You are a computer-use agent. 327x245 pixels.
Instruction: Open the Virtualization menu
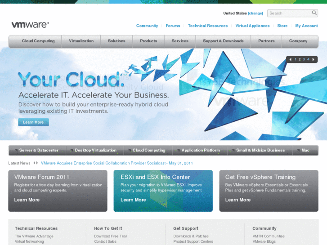coord(81,41)
